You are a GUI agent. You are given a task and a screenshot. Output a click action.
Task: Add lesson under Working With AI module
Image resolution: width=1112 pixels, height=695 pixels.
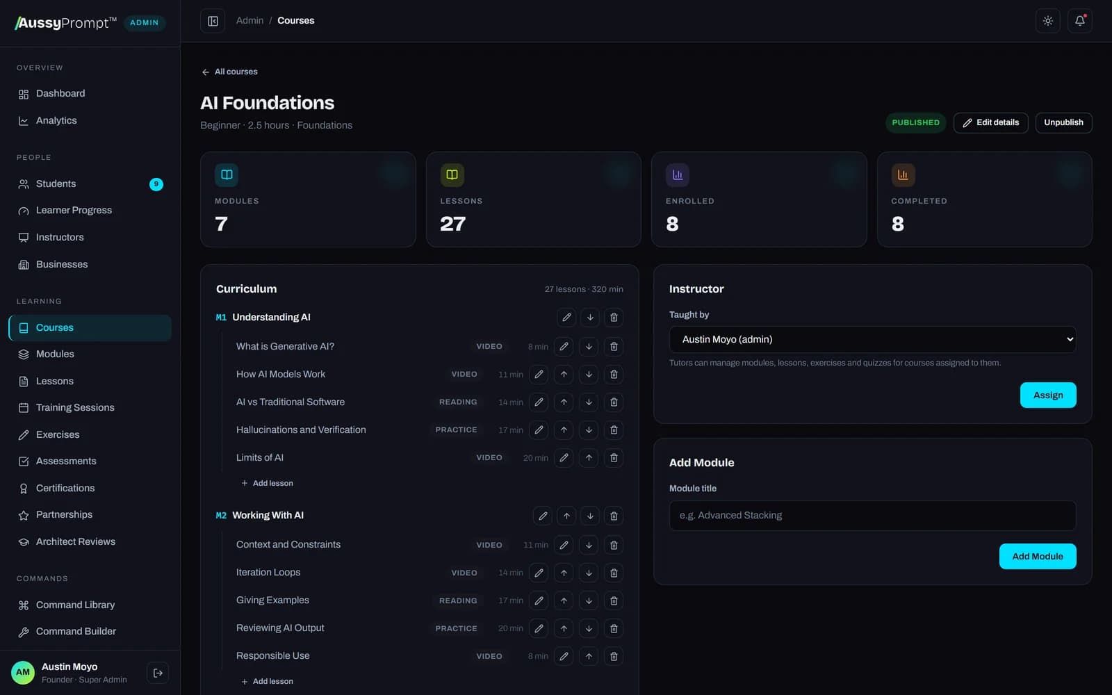click(267, 681)
